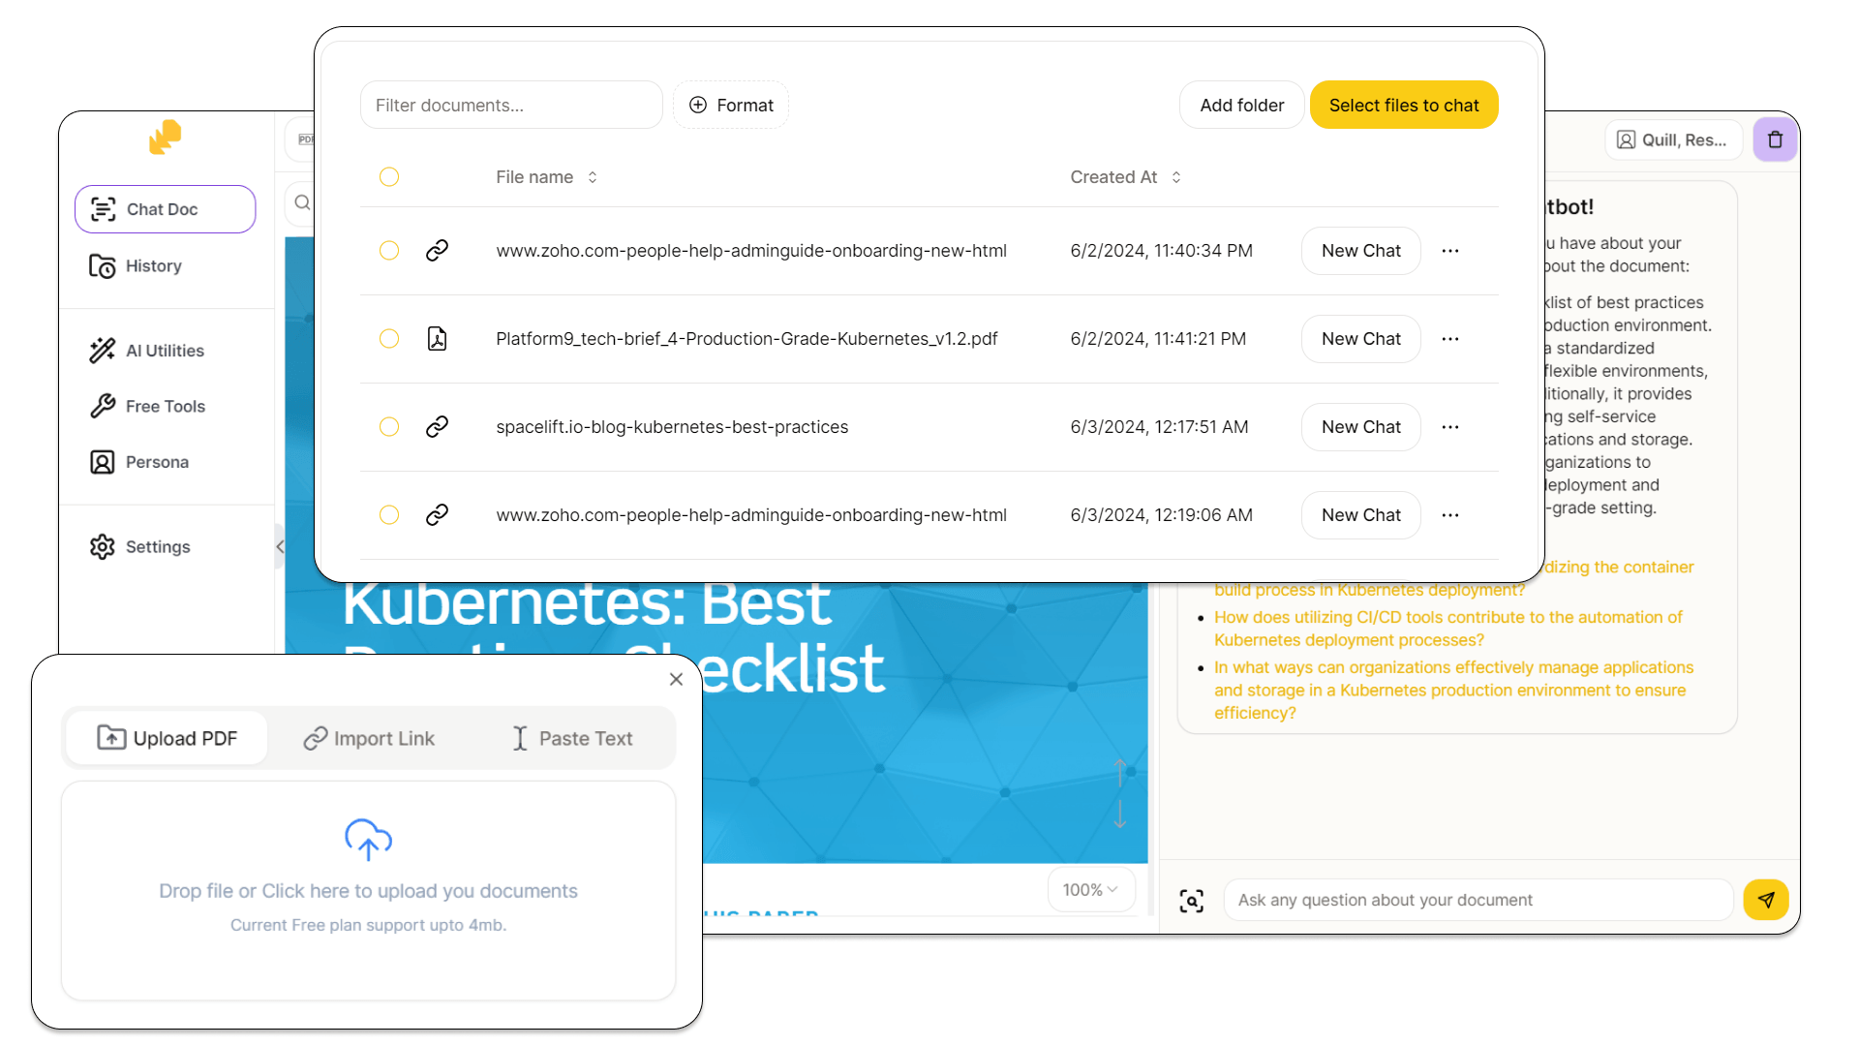Viewport: 1859px width, 1046px height.
Task: Select the Platform9 tech-brief PDF row checkbox
Action: 389,339
